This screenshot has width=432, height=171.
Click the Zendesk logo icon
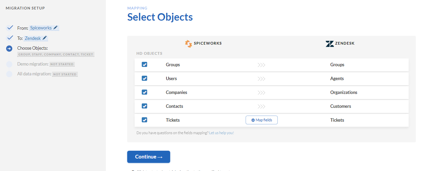[329, 44]
